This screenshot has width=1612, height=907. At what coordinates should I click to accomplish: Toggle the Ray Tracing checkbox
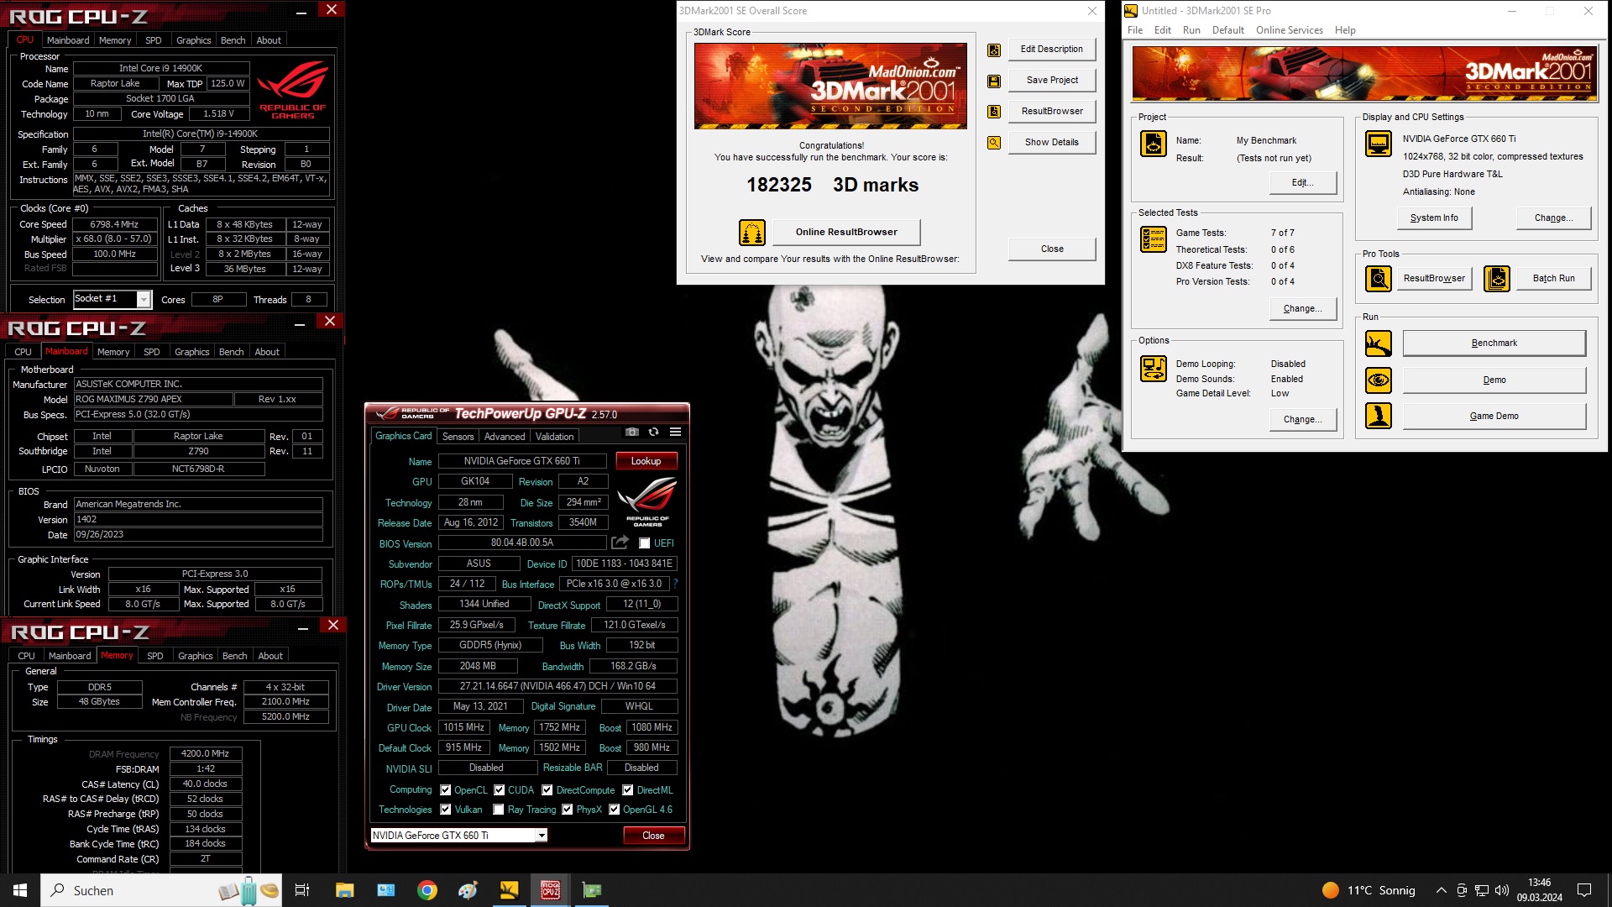click(499, 810)
